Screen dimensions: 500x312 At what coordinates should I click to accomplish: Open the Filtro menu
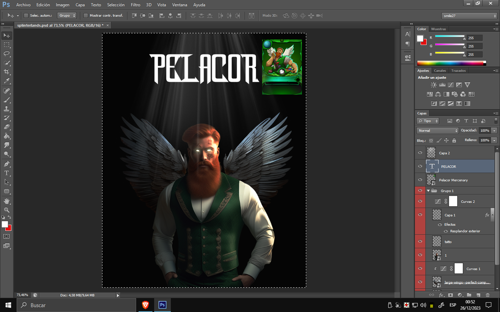[x=136, y=5]
